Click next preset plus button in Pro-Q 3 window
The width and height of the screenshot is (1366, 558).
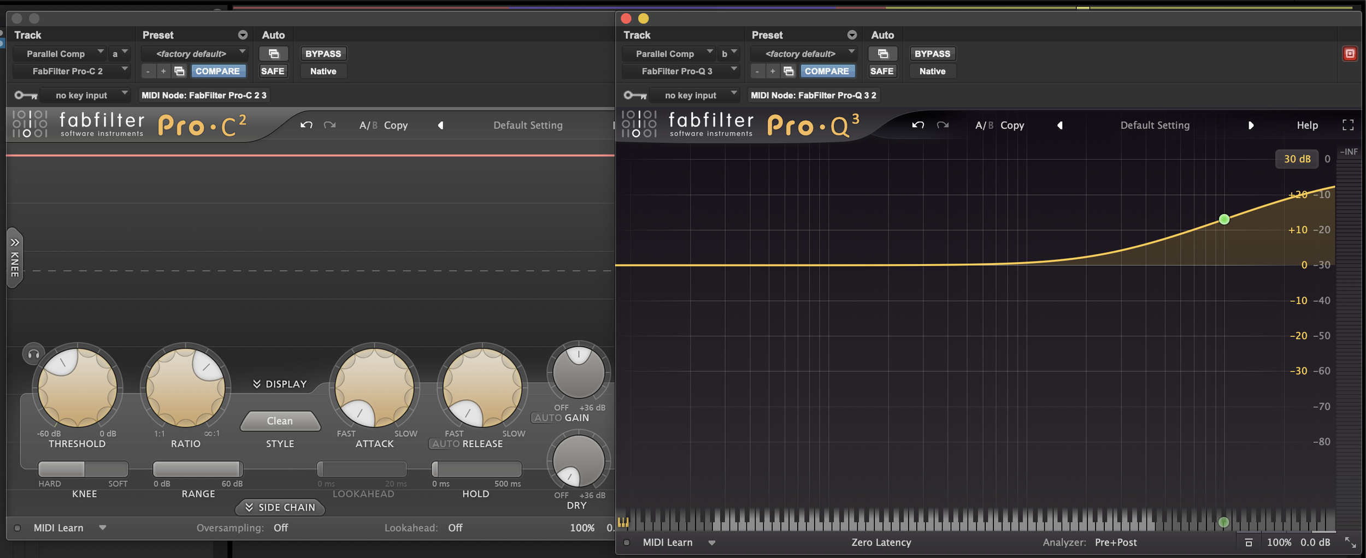(x=773, y=71)
